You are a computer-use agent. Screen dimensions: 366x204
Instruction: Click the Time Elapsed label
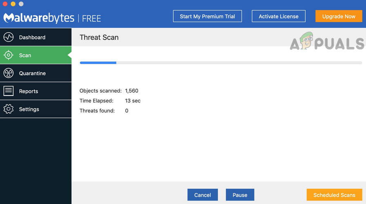tap(96, 101)
